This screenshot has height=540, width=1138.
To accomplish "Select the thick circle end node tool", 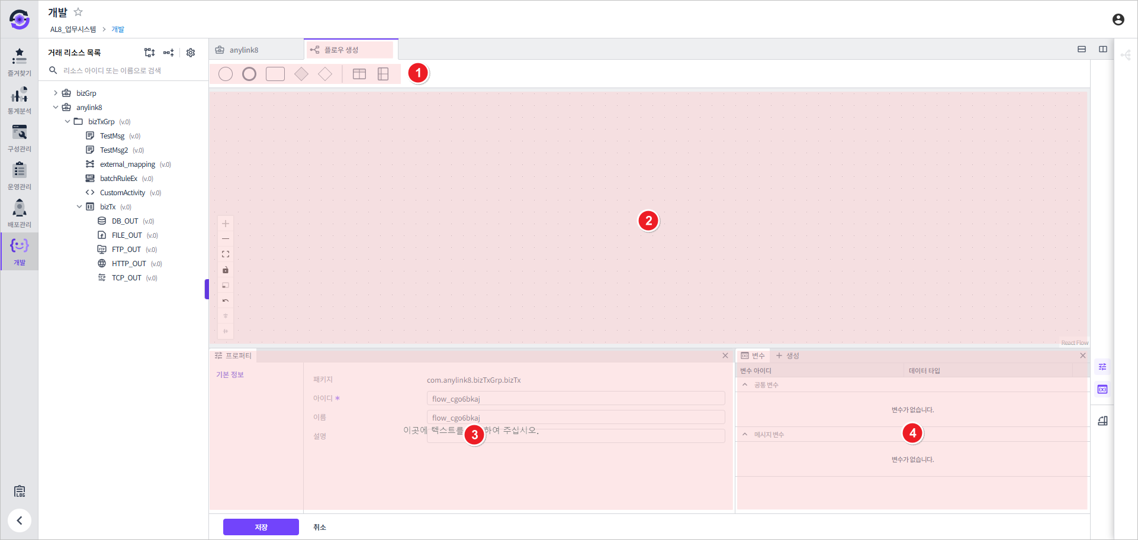I will (x=249, y=74).
